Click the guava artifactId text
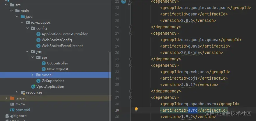 [194, 46]
